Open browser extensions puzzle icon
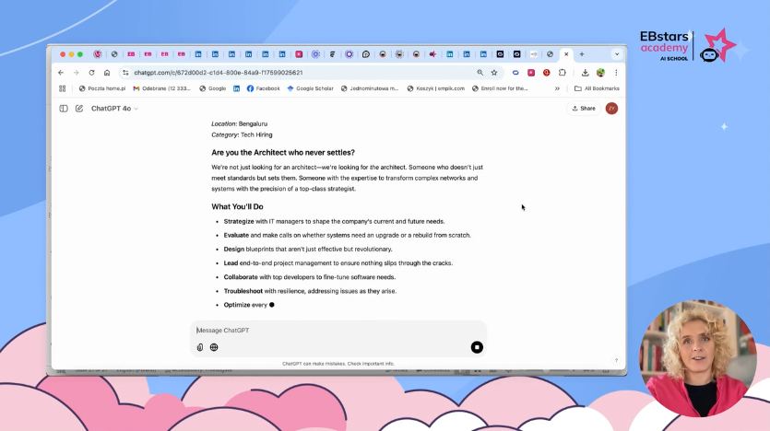Image resolution: width=770 pixels, height=431 pixels. pyautogui.click(x=563, y=73)
